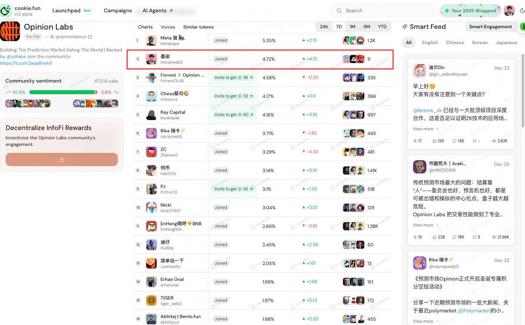Select the 7D time range
Screen dimensions: 525x325
coord(339,27)
